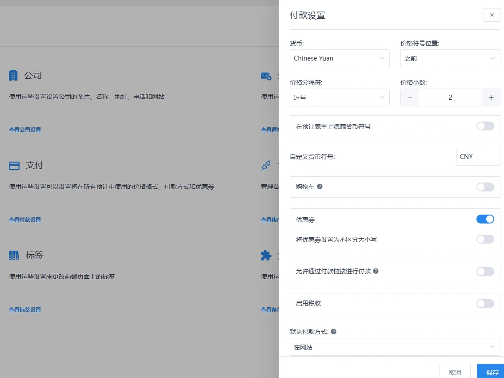This screenshot has height=378, width=504.
Task: Click the CN¥ custom currency symbol field
Action: click(x=478, y=156)
